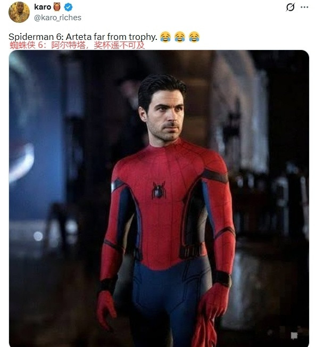Click the middle laughing-crying emoji

click(180, 37)
